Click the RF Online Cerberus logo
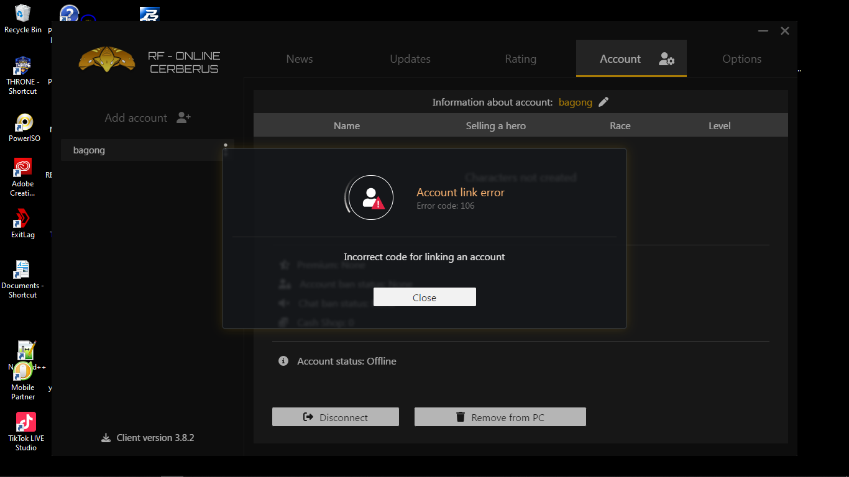 (107, 60)
